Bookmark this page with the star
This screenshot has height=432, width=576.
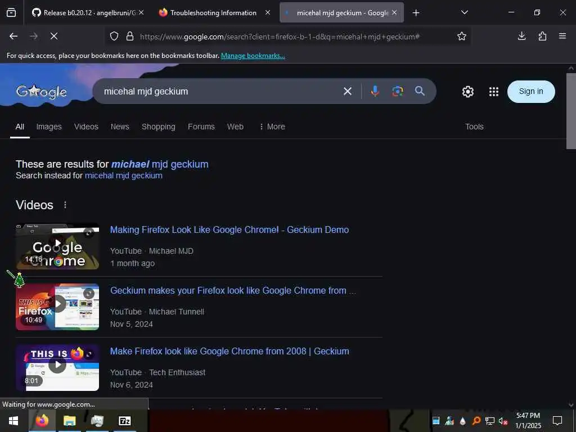[x=462, y=36]
